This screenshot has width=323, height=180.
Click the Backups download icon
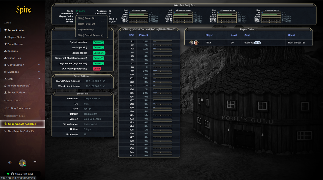pyautogui.click(x=6, y=51)
